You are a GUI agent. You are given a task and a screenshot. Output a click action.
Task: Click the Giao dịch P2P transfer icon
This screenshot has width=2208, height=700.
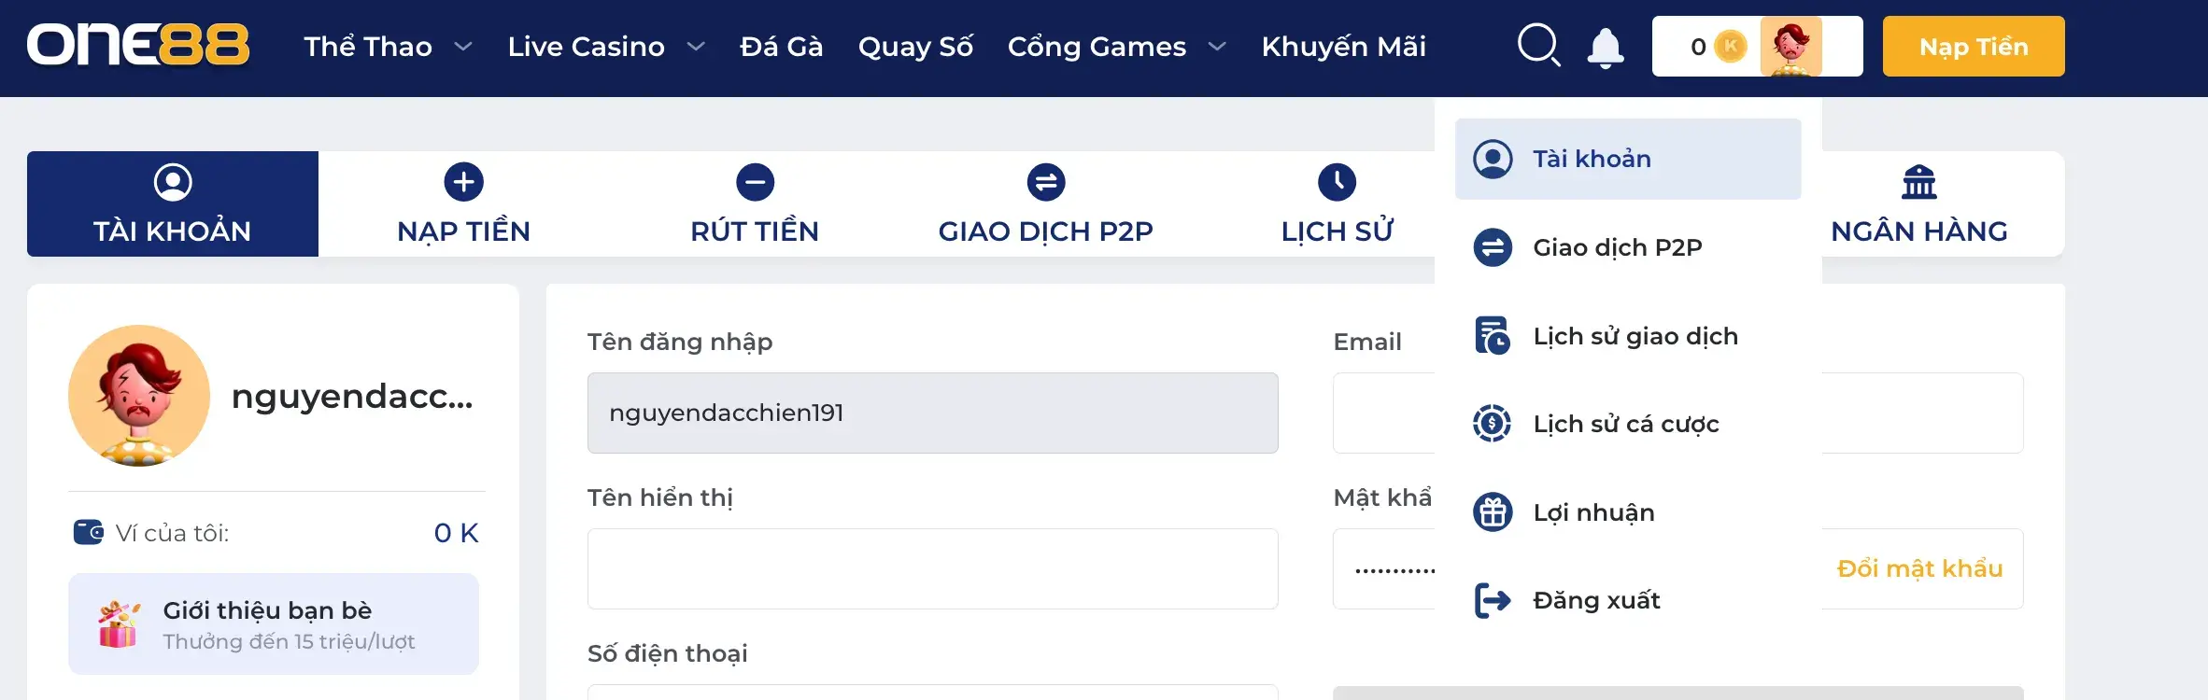[x=1493, y=247]
